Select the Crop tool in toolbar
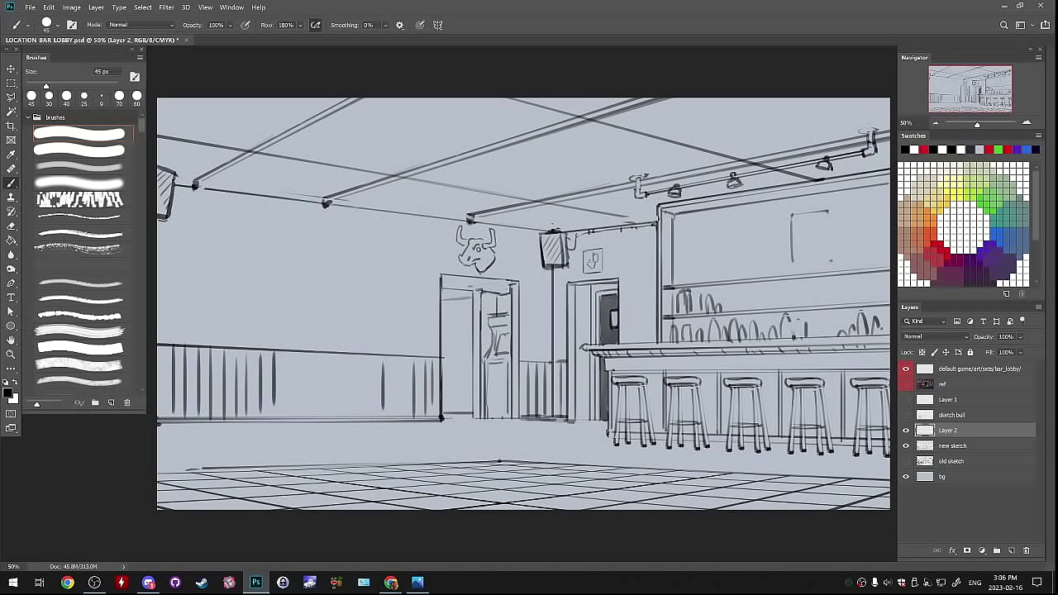1058x595 pixels. tap(11, 126)
